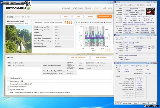
Task: Click the Export button
Action: pyautogui.click(x=90, y=17)
